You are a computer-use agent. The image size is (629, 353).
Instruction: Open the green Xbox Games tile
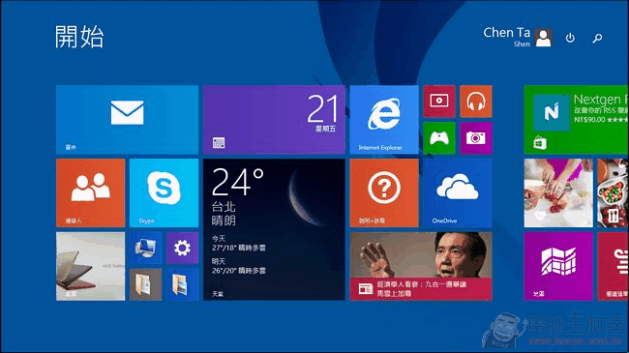[439, 138]
